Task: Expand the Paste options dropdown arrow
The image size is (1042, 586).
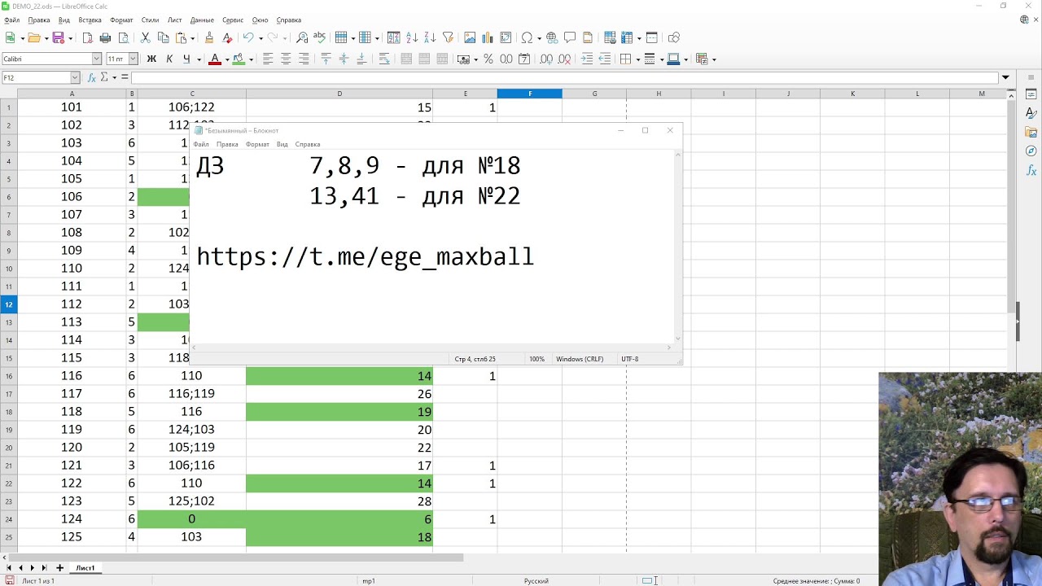Action: [193, 37]
